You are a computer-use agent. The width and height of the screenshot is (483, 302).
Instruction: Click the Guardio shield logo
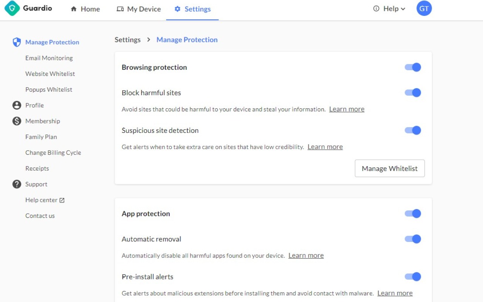click(x=12, y=8)
